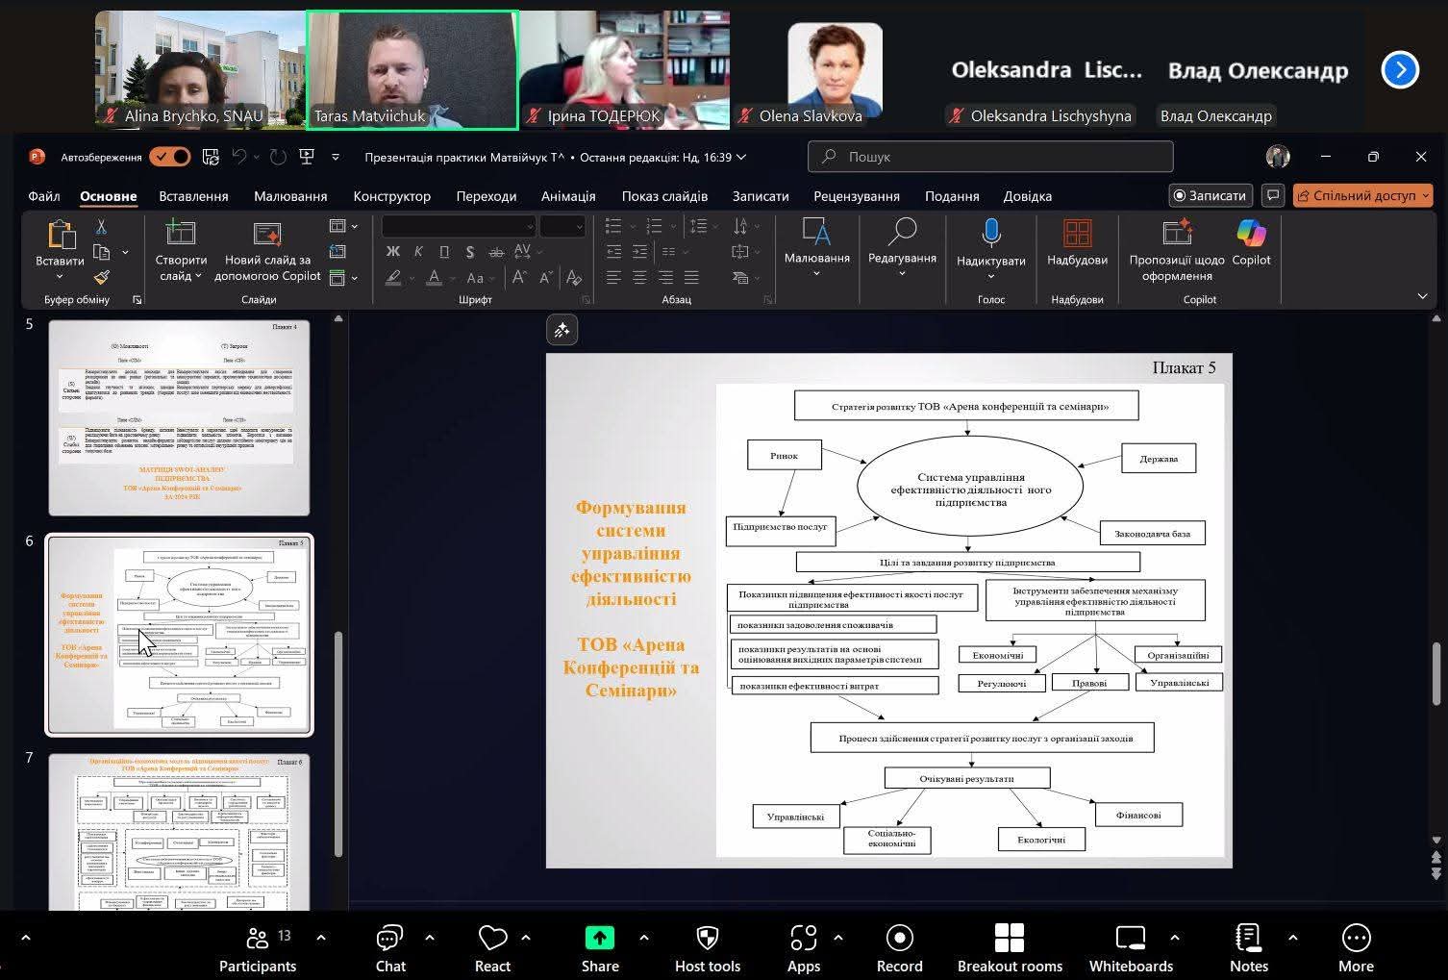Select the Format Painter brush icon
The height and width of the screenshot is (980, 1448).
point(101,277)
